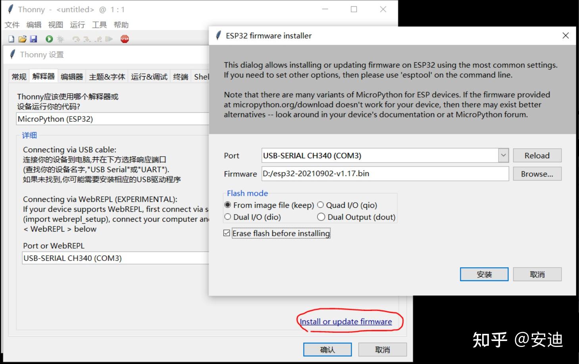The width and height of the screenshot is (579, 364).
Task: Minimize the Thonny main window
Action: [x=325, y=9]
